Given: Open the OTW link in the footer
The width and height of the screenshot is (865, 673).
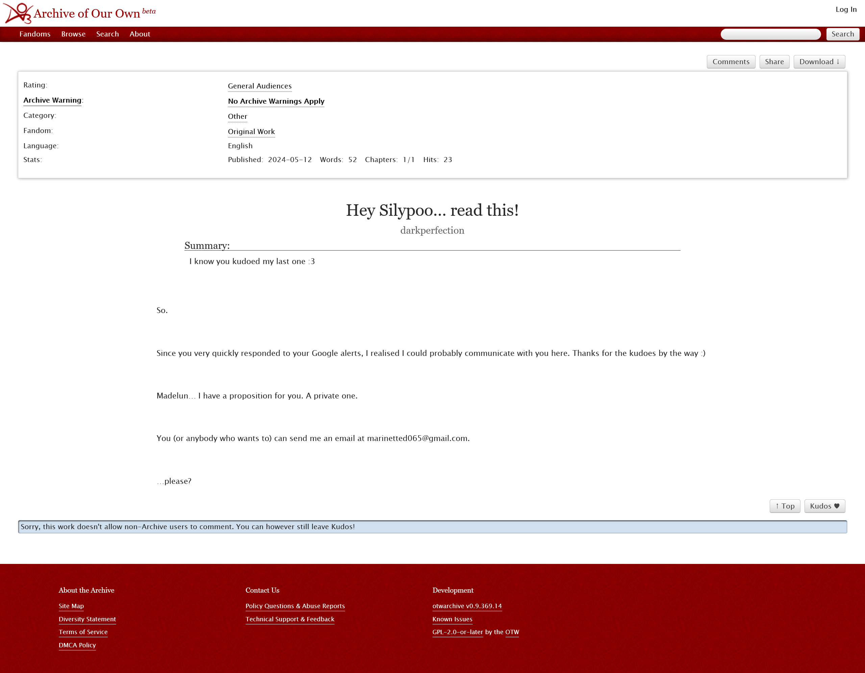Looking at the screenshot, I should [x=512, y=632].
